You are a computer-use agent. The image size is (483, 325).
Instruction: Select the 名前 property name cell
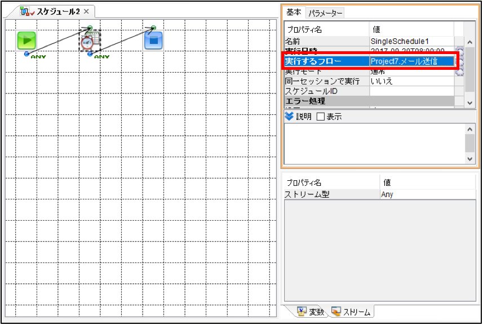click(x=326, y=41)
